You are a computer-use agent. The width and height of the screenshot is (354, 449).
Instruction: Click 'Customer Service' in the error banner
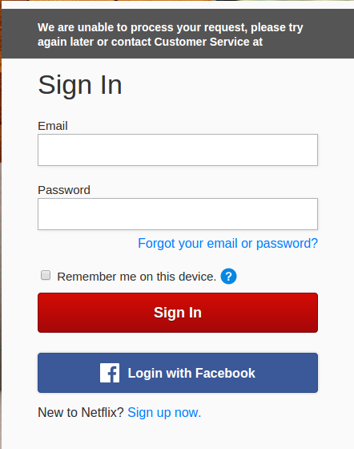pyautogui.click(x=202, y=42)
